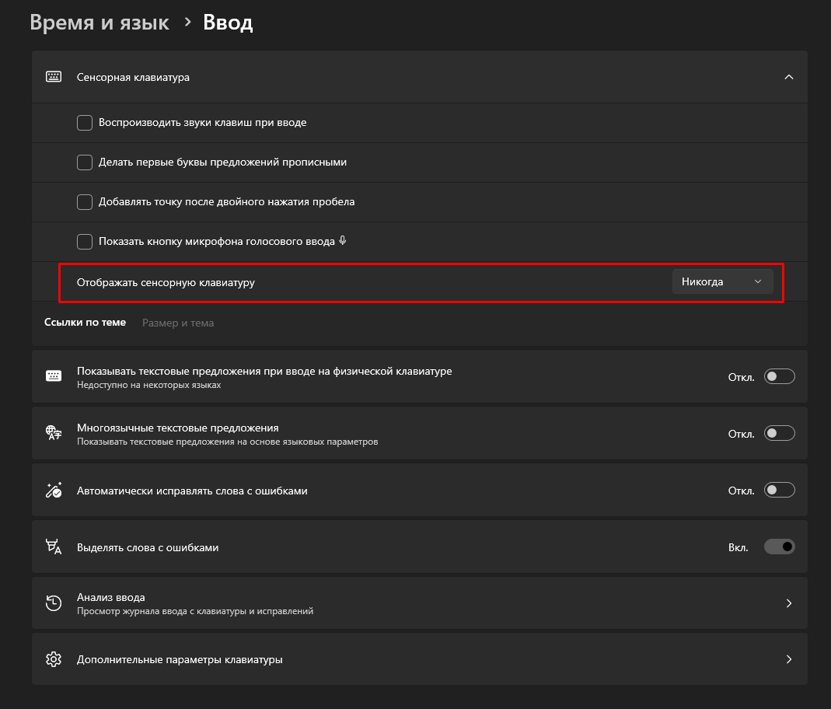This screenshot has width=831, height=709.
Task: Click the Сенсорная клавиатура header title
Action: (133, 78)
